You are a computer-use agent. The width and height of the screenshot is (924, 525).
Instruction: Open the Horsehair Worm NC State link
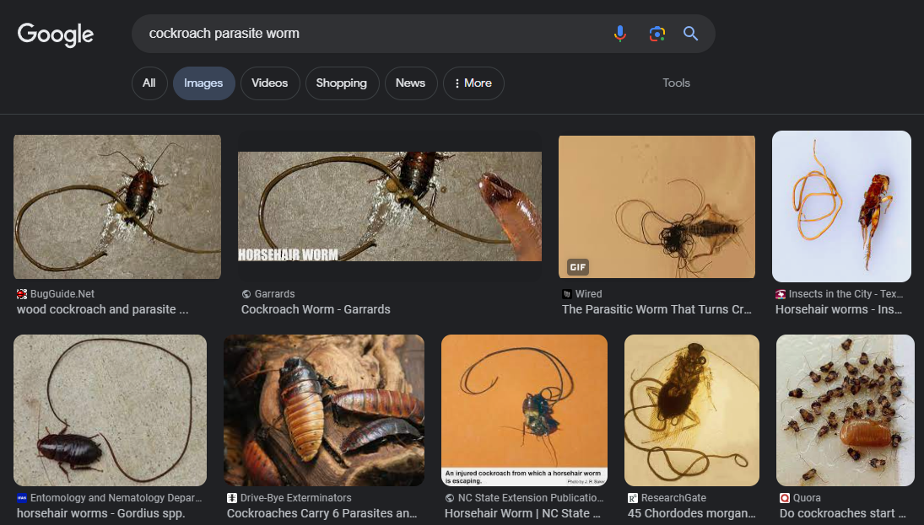(522, 513)
